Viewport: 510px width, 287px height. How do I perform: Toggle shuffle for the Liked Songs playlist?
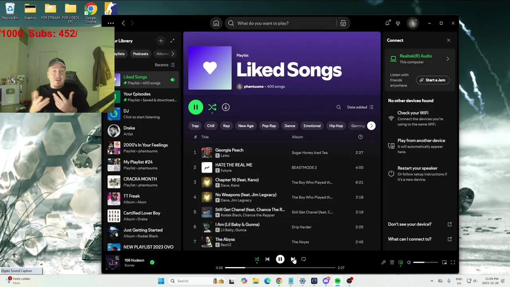pyautogui.click(x=212, y=107)
